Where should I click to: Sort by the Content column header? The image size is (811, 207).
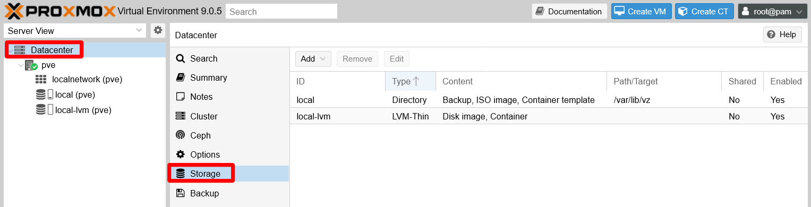(521, 81)
